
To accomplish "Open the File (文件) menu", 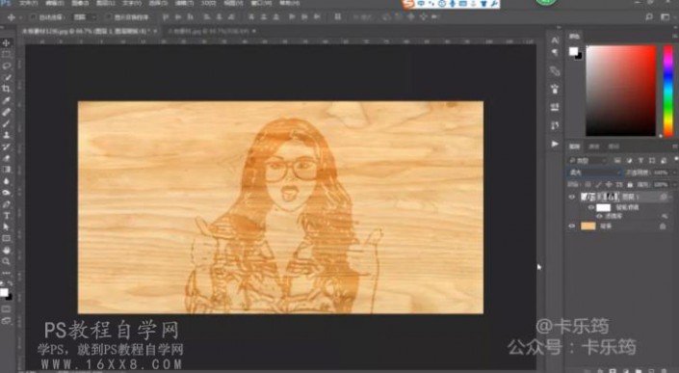I will tap(29, 3).
